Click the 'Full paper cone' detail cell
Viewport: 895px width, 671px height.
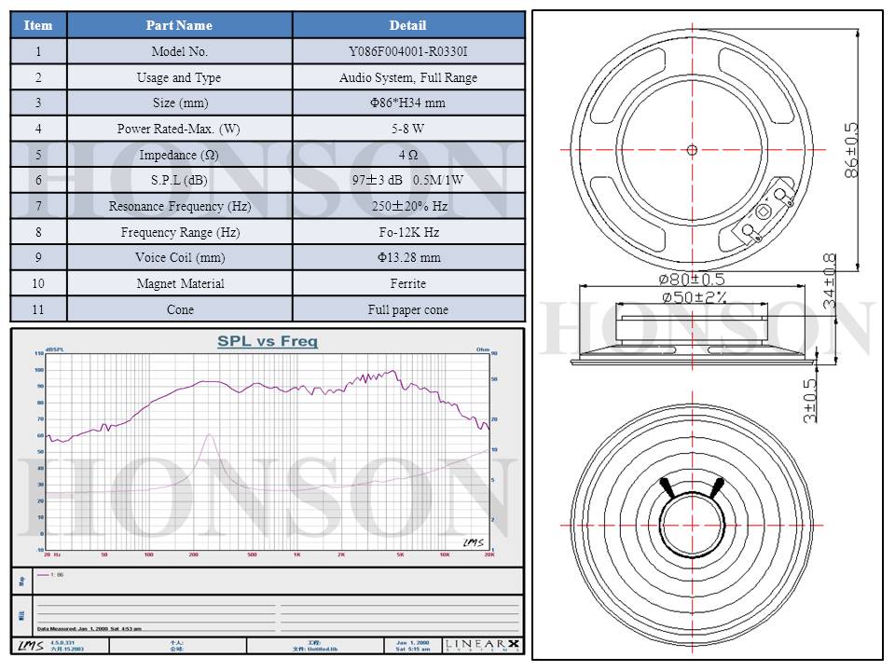pos(407,309)
